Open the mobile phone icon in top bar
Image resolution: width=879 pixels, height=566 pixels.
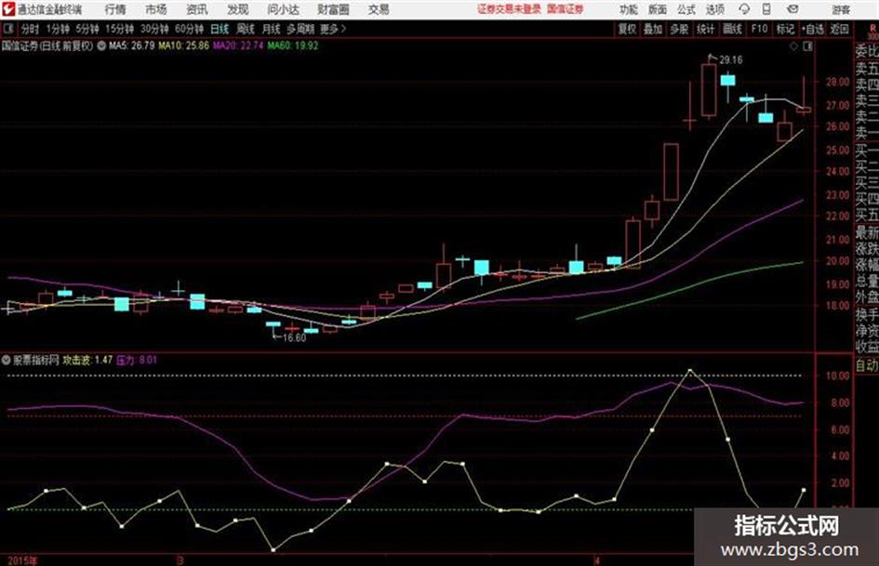click(766, 9)
